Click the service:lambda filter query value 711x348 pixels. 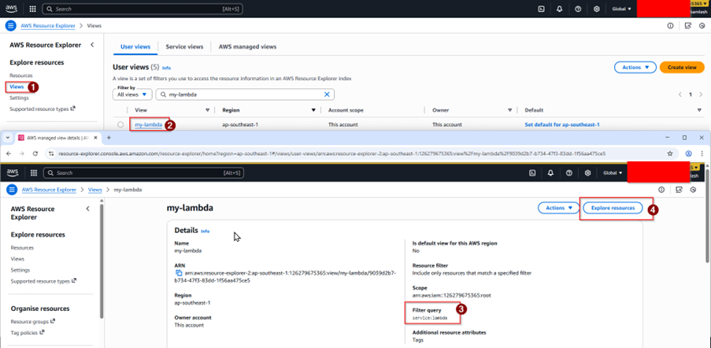(x=429, y=318)
